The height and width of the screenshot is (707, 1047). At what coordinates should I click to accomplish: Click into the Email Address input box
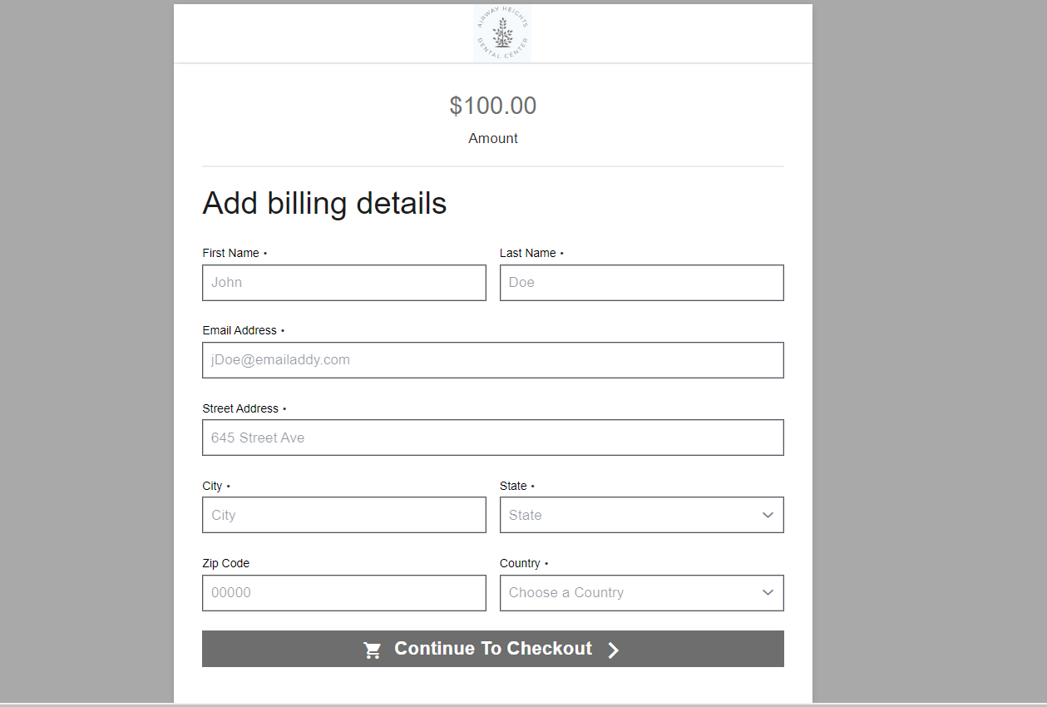493,360
